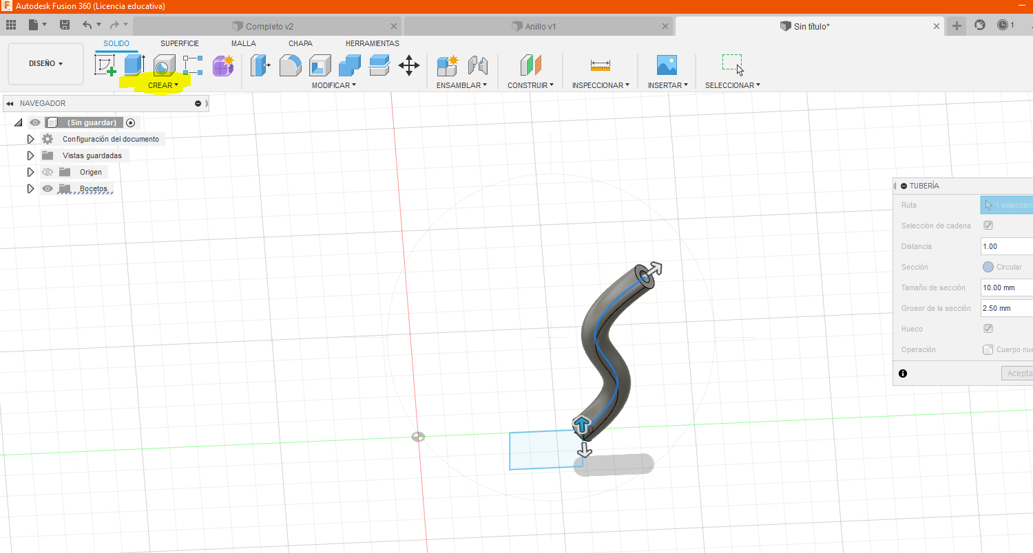Switch to the HERRAMIENTAS ribbon tab
This screenshot has width=1033, height=553.
[x=373, y=43]
